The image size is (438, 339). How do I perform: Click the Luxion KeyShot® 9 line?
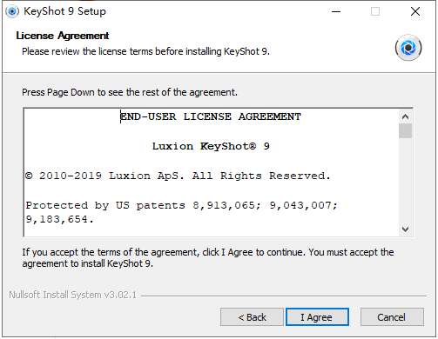(211, 146)
